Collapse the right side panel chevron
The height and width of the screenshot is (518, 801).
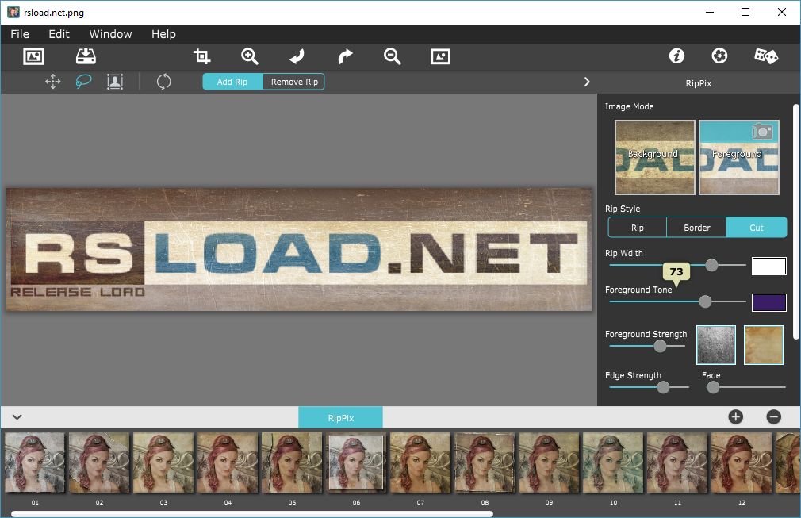click(587, 82)
